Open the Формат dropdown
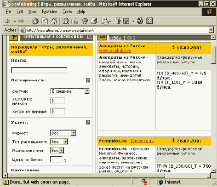Image resolution: width=217 pixels, height=187 pixels. pyautogui.click(x=63, y=133)
